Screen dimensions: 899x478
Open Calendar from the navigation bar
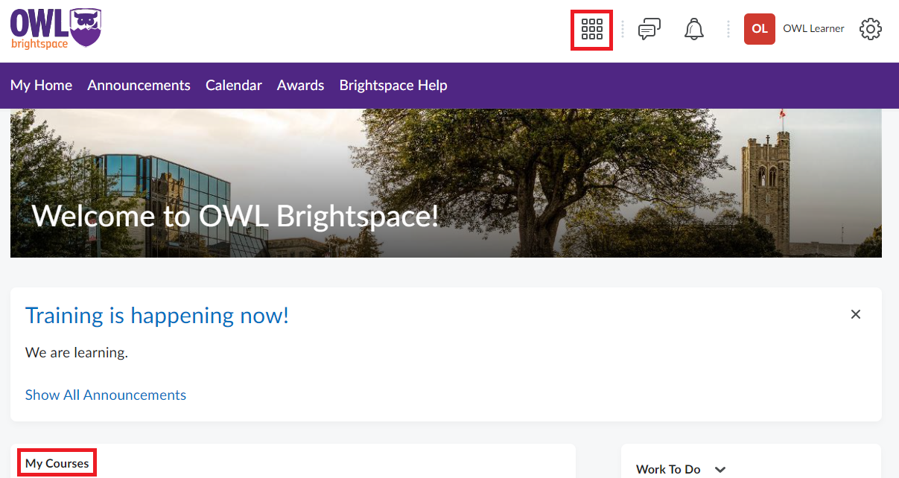click(234, 86)
